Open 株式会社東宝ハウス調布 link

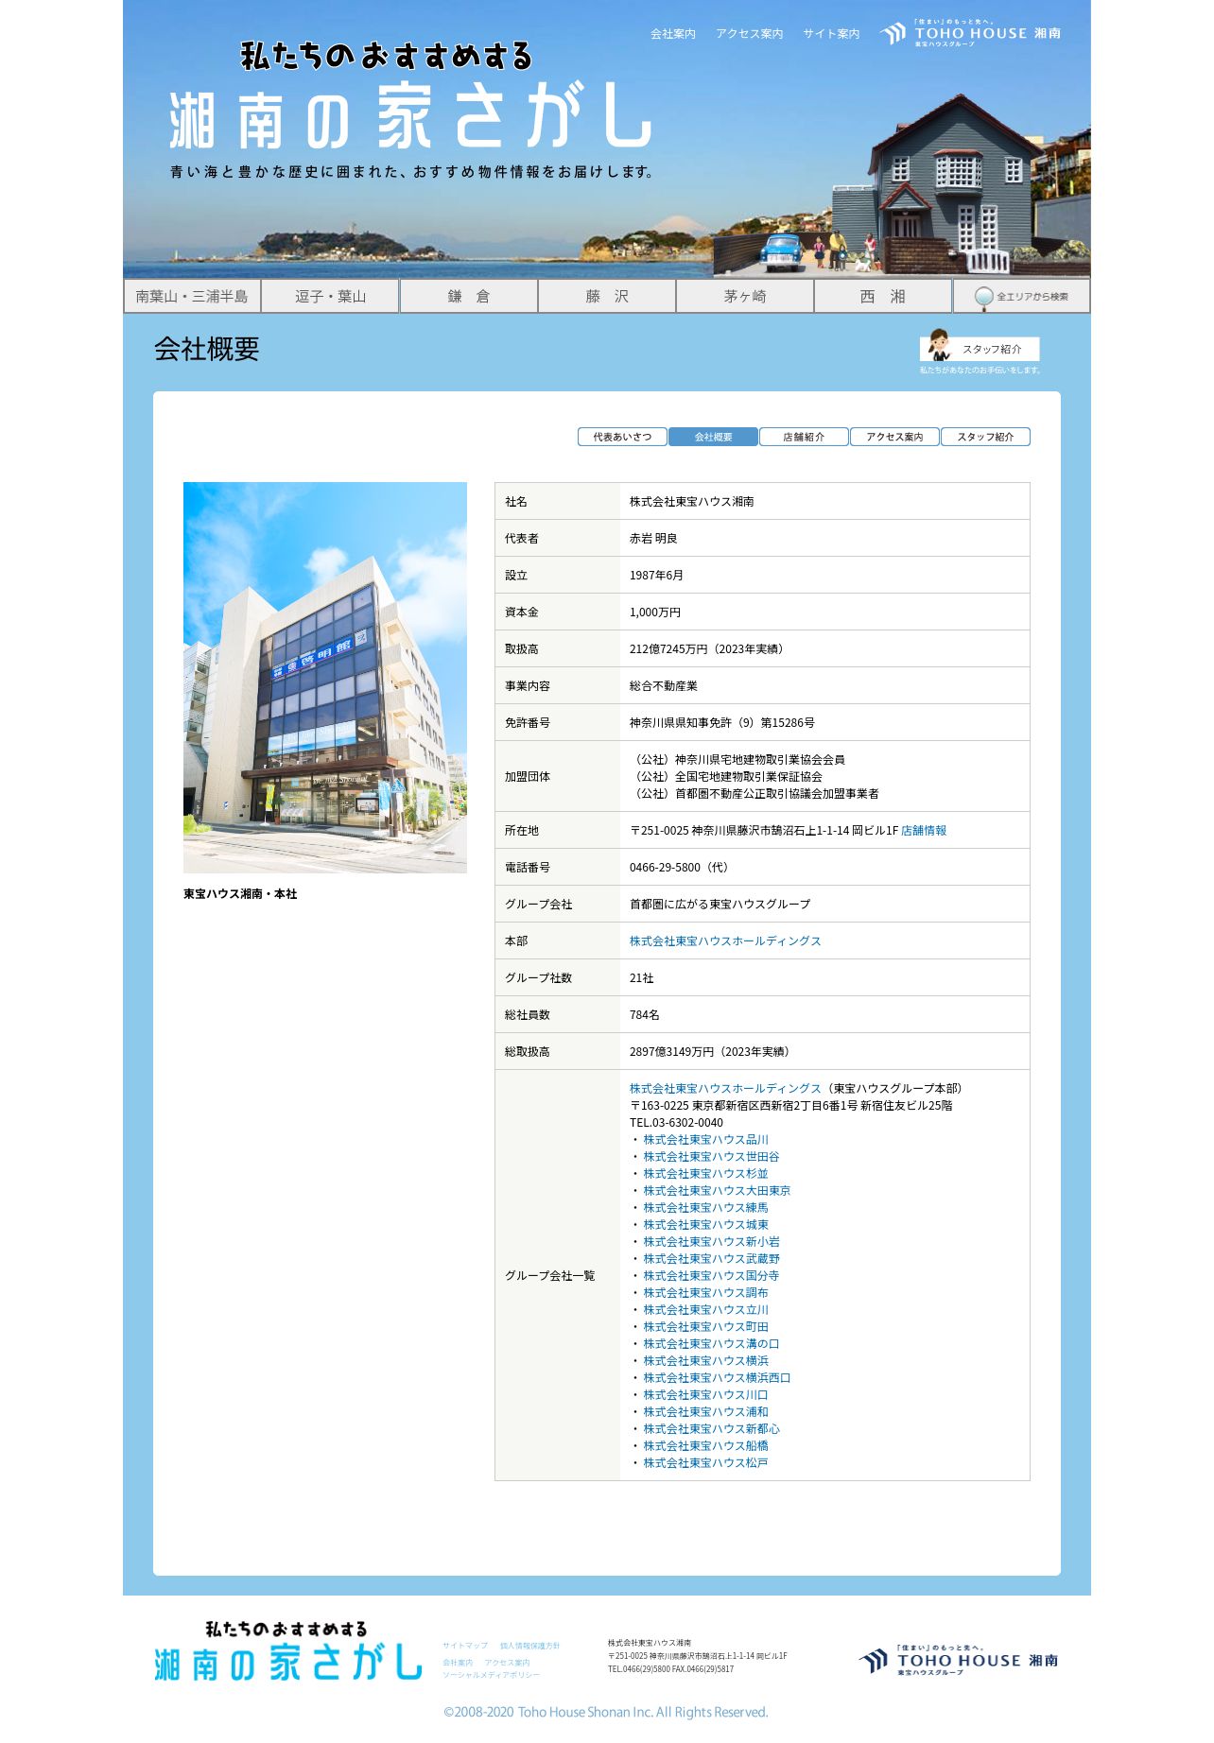[x=705, y=1293]
